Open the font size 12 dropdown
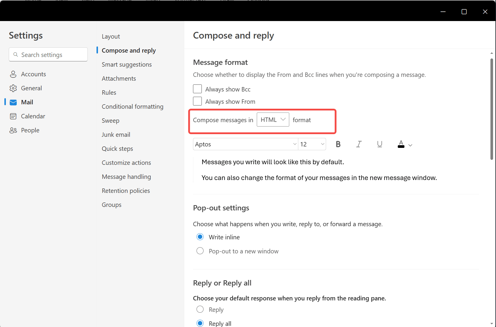The width and height of the screenshot is (496, 327). click(312, 144)
